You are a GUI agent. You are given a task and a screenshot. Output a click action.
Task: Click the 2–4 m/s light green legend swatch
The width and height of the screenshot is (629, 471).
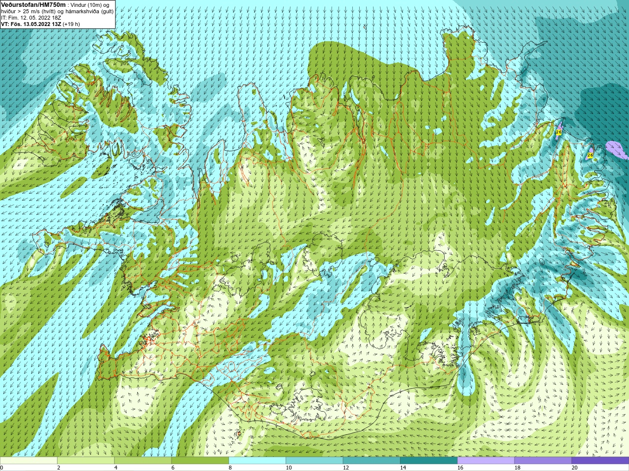[86, 461]
